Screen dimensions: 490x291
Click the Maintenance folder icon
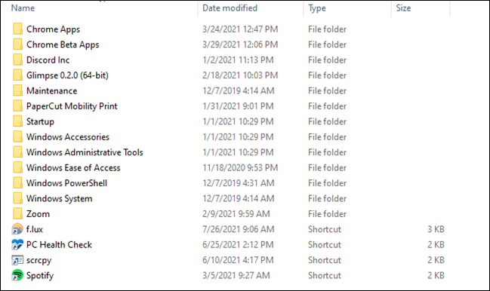(17, 90)
